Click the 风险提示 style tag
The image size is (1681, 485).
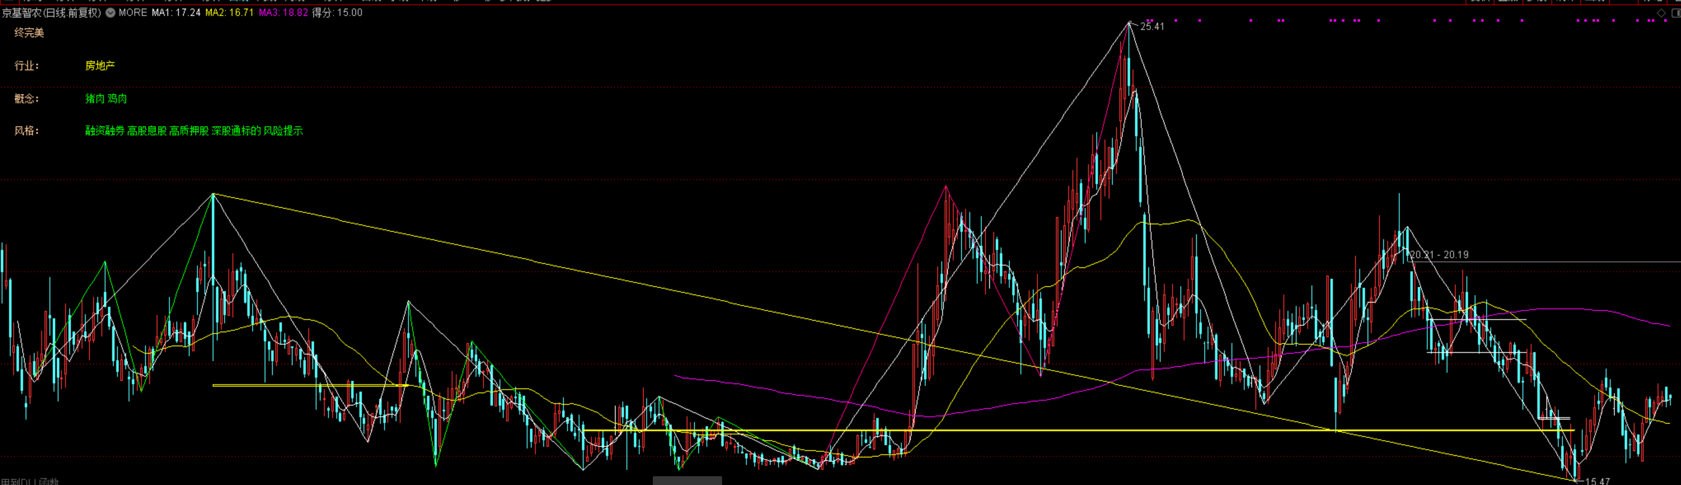tap(283, 131)
